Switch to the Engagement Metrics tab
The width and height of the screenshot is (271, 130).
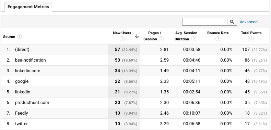click(28, 7)
